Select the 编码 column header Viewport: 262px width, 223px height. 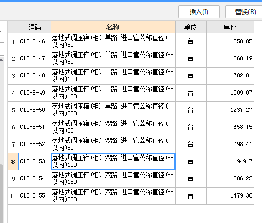pos(35,27)
